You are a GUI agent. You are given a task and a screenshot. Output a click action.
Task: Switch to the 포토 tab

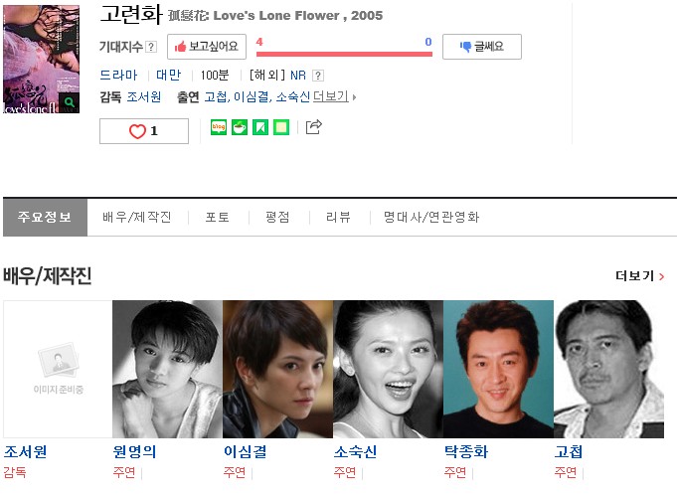click(x=217, y=217)
